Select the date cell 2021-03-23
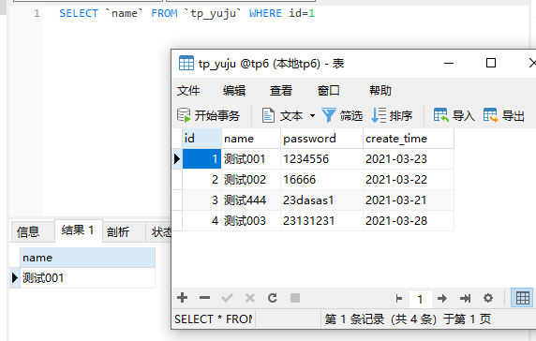Viewport: 536px width, 341px height. [x=409, y=159]
